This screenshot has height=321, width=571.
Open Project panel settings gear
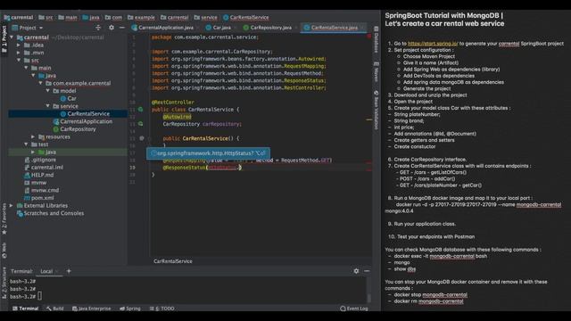click(x=112, y=28)
